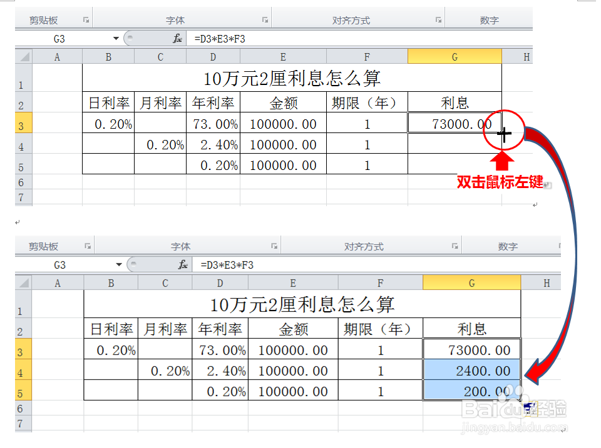This screenshot has width=601, height=448.
Task: Select column B header in top sheet
Action: click(x=108, y=57)
